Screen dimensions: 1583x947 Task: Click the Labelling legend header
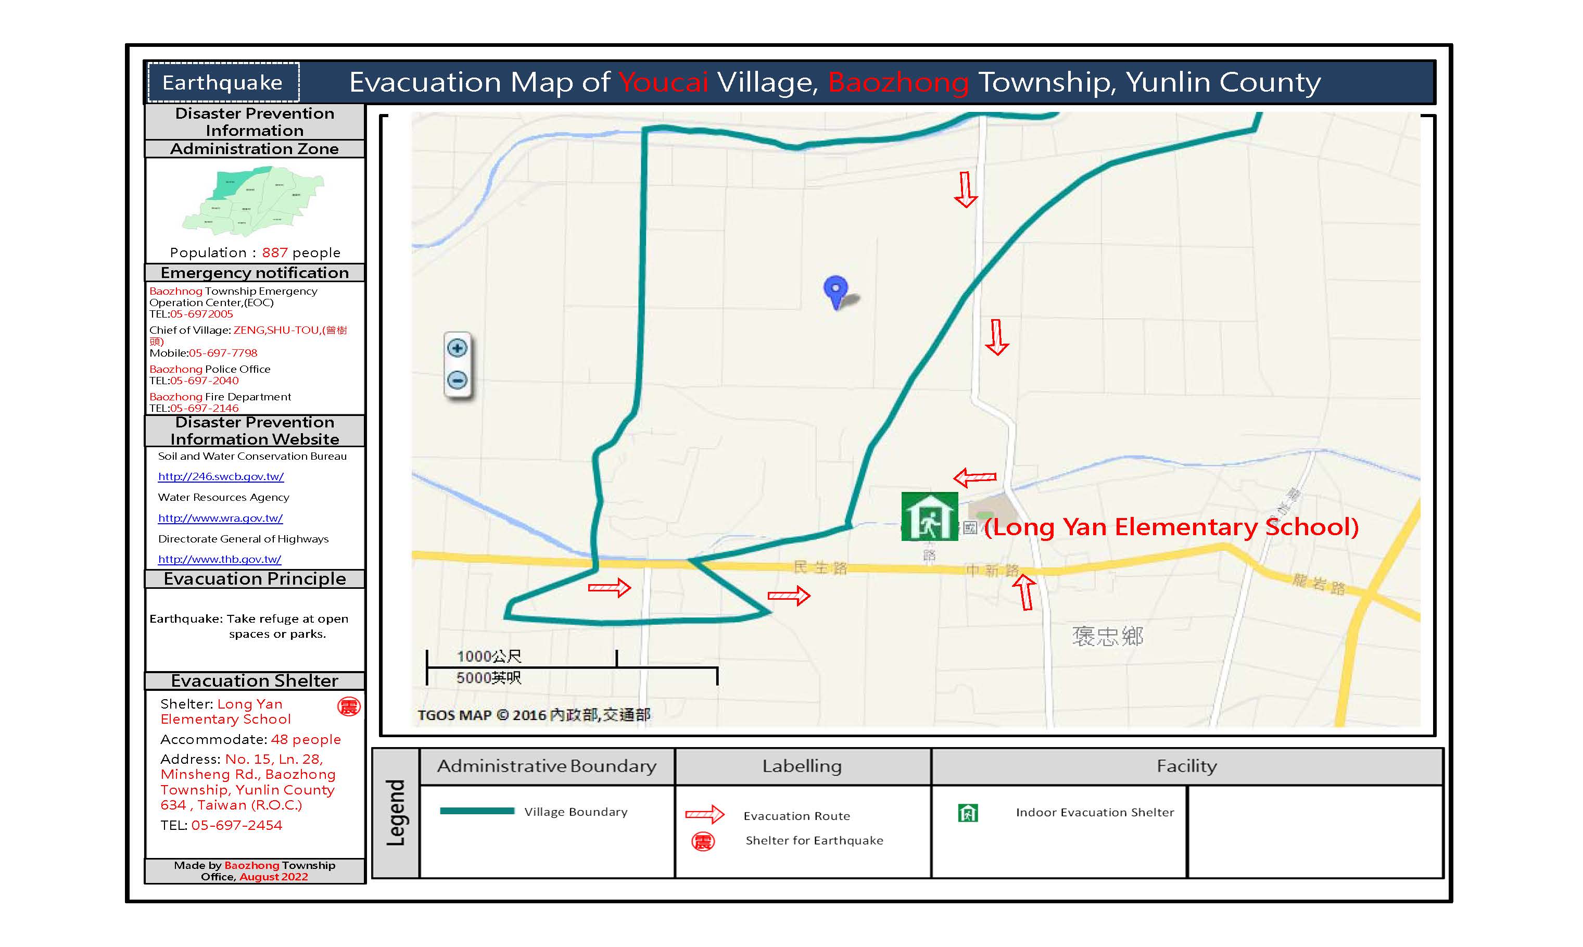[x=803, y=766]
